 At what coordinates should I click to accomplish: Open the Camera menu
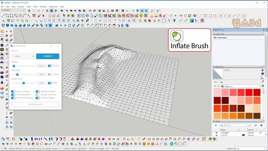(21, 7)
